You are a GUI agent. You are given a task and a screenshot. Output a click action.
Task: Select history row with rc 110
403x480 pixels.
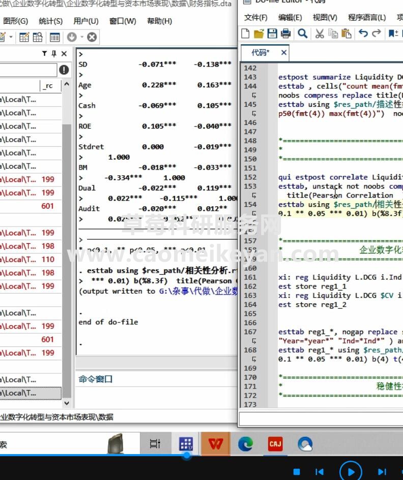click(x=31, y=260)
